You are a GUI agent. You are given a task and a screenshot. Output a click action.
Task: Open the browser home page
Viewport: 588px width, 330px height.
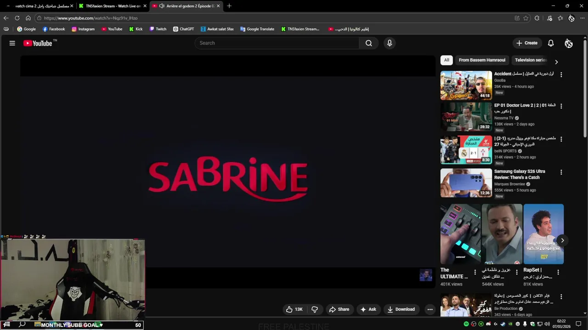click(28, 18)
